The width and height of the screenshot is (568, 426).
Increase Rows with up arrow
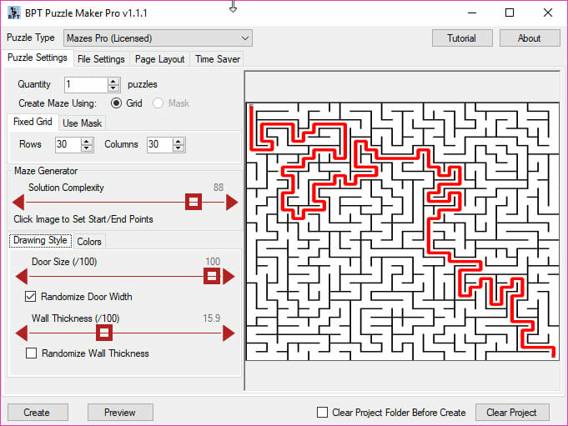tap(87, 141)
